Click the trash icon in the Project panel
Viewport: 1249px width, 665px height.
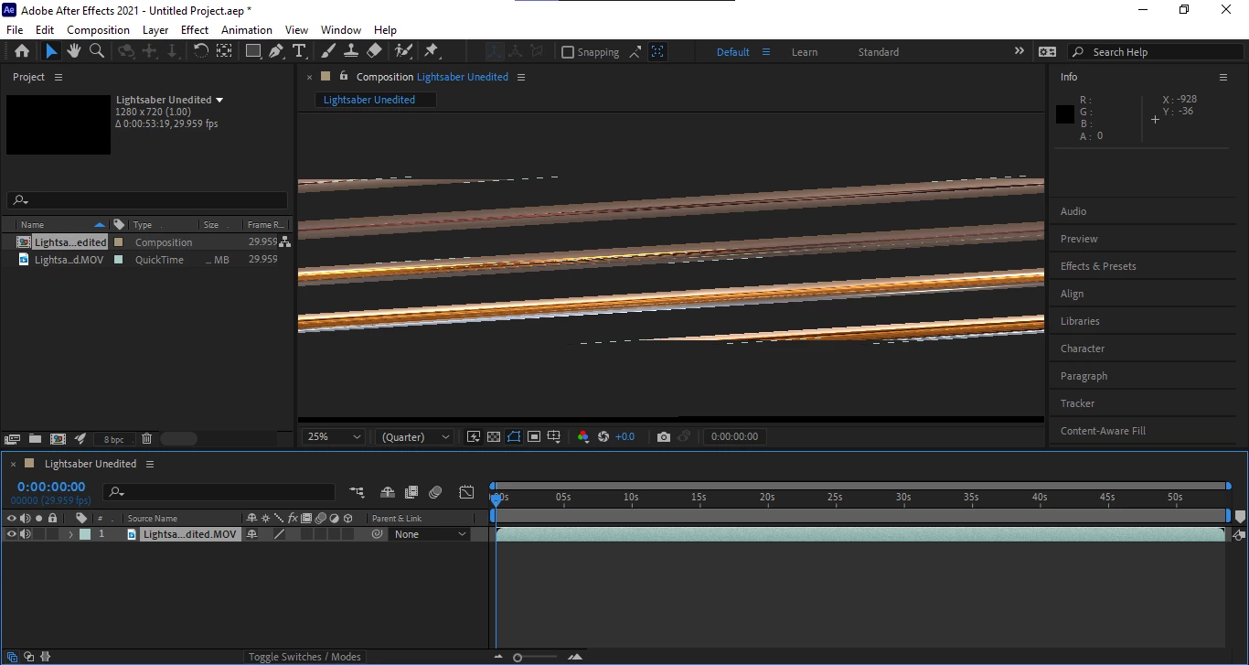click(x=146, y=439)
